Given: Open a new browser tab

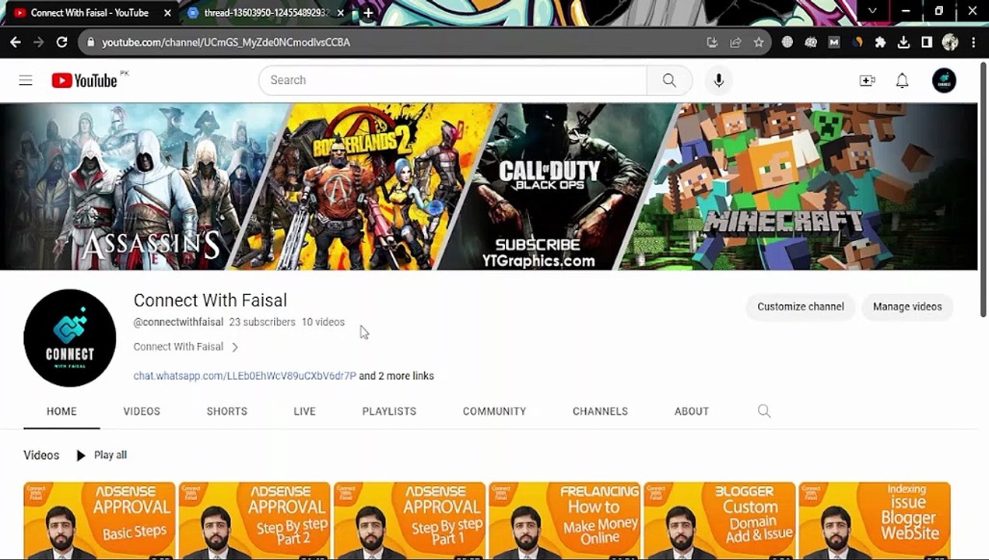Looking at the screenshot, I should [x=368, y=12].
